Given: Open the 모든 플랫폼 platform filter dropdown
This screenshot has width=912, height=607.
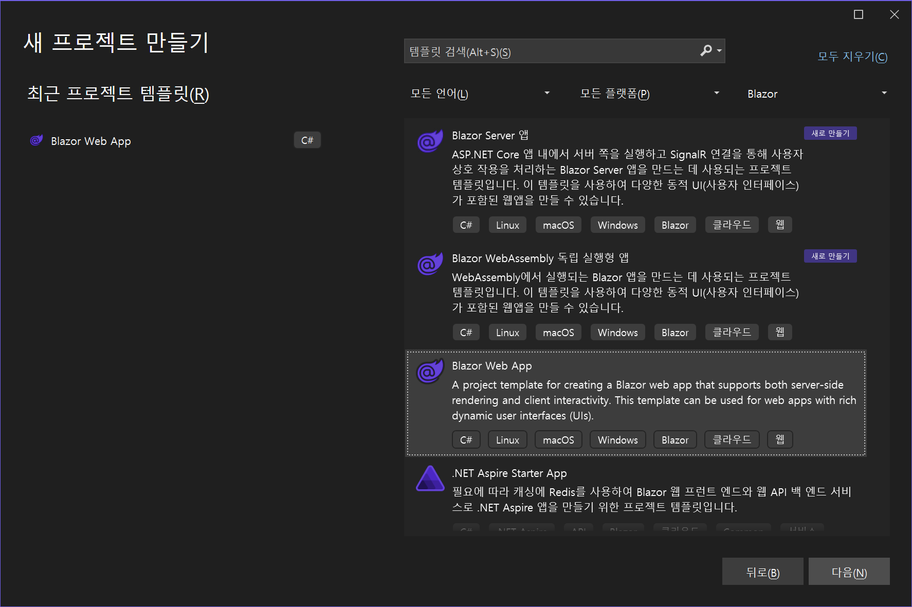Looking at the screenshot, I should [650, 94].
